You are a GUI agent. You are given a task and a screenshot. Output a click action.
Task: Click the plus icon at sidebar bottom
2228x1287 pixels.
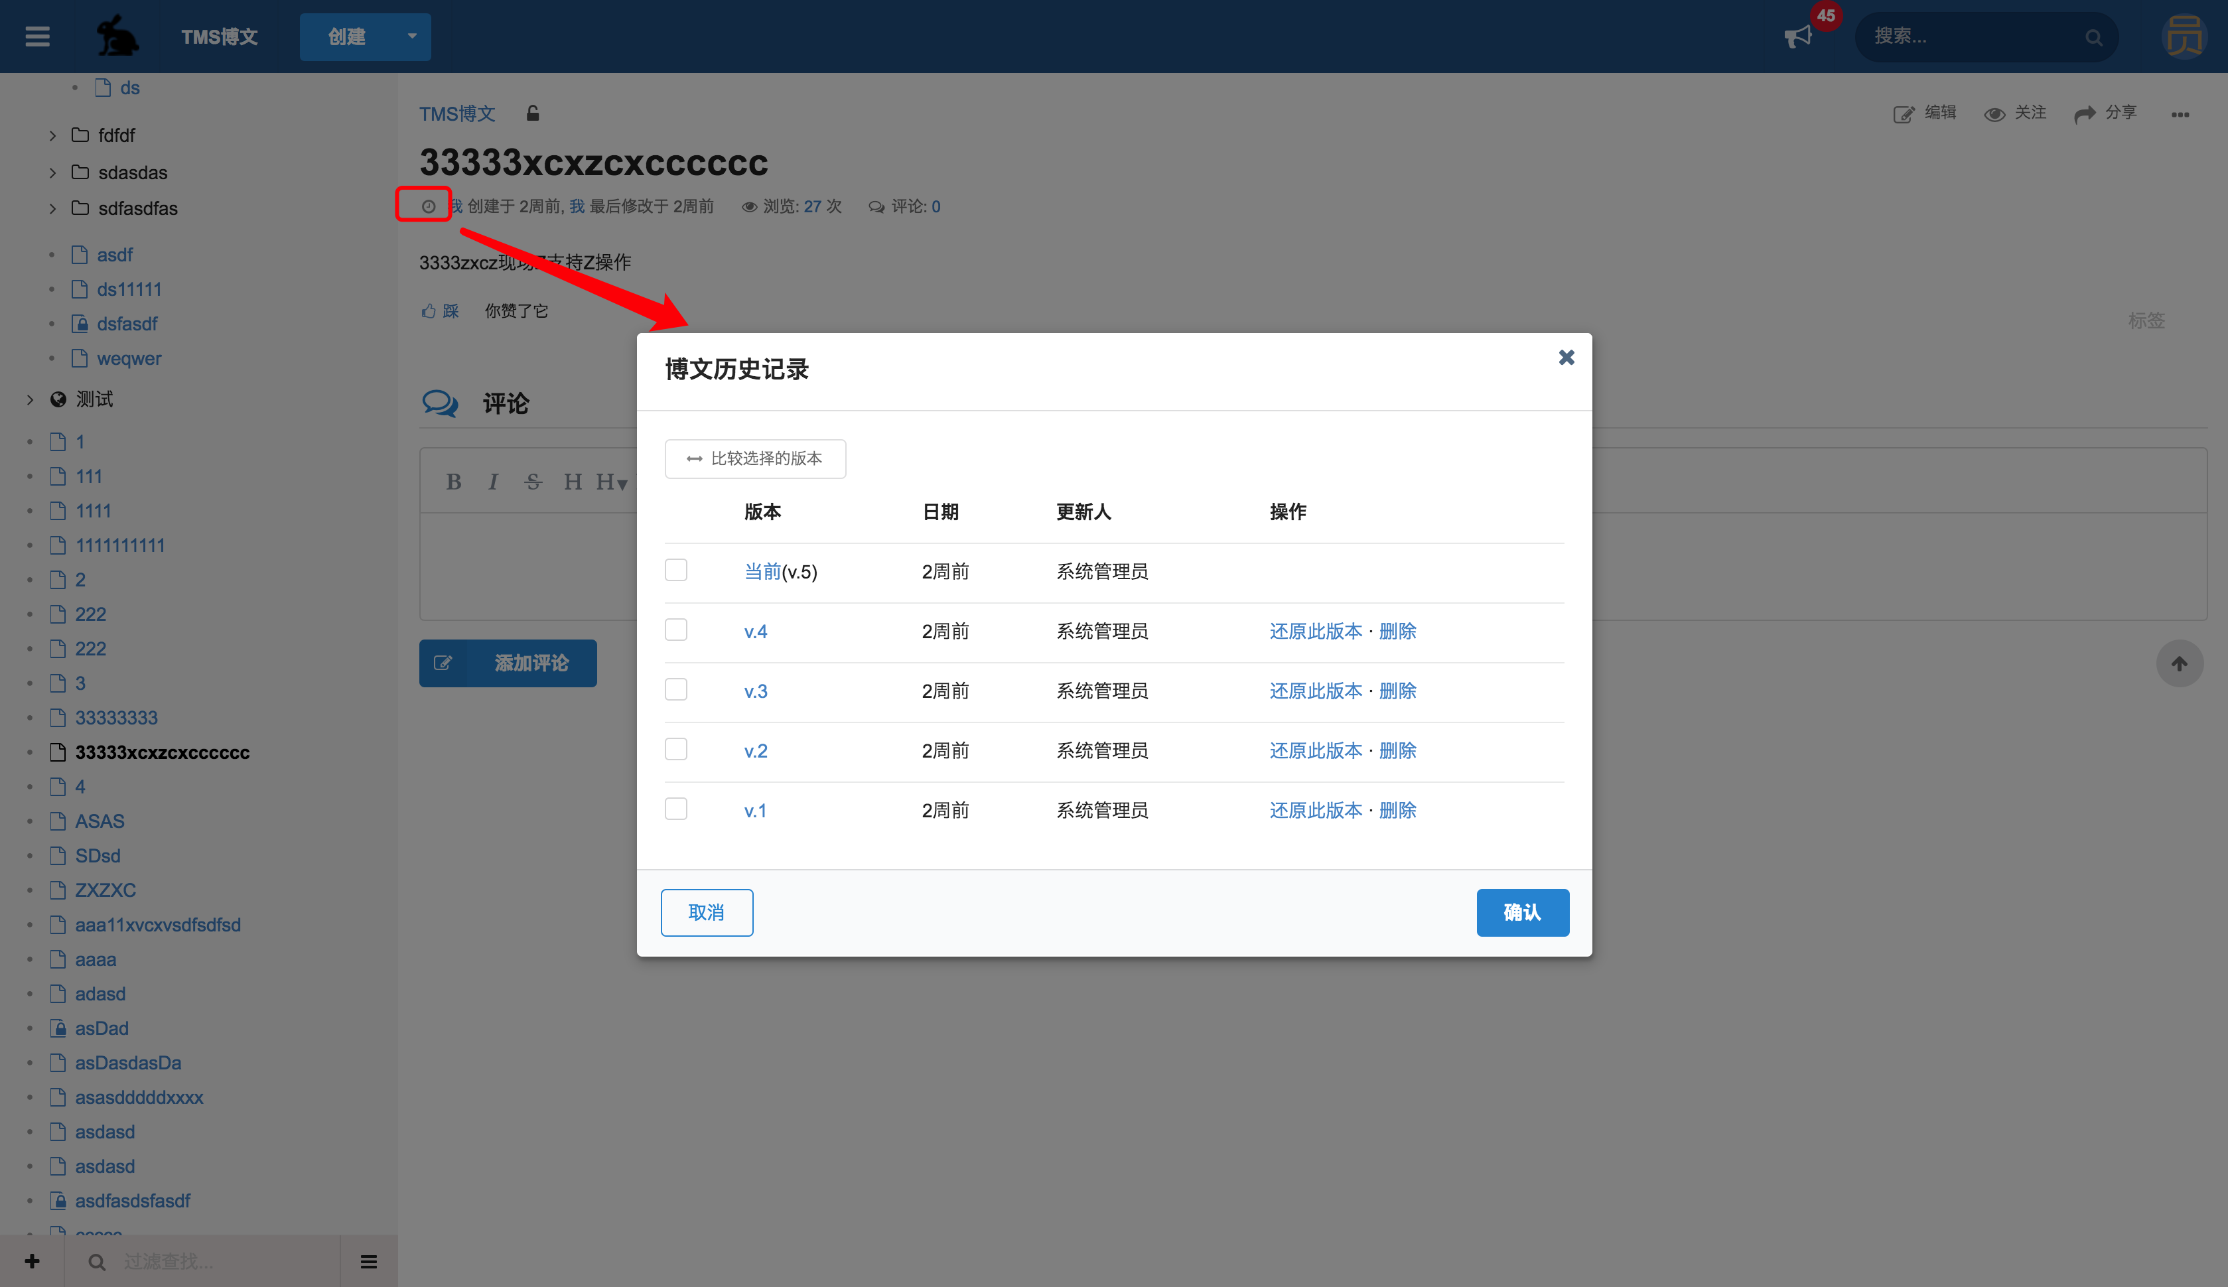(32, 1261)
